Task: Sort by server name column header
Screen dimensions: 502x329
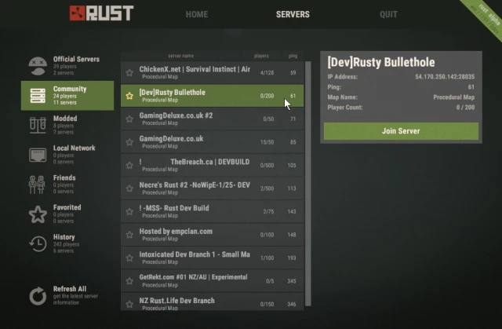Action: point(181,56)
